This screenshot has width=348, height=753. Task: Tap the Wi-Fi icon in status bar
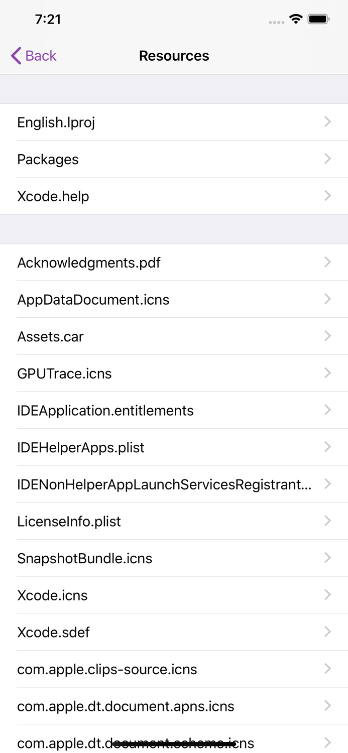click(x=296, y=18)
